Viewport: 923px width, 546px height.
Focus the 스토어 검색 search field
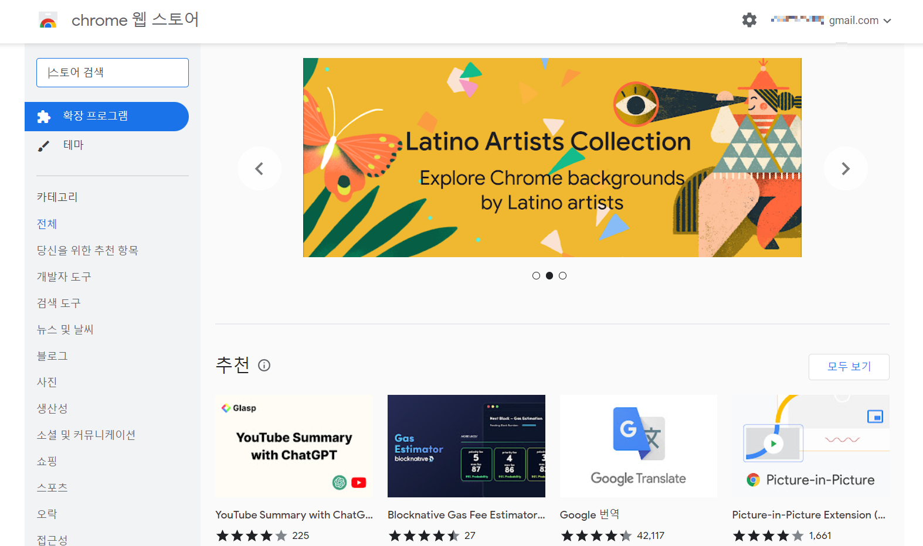(x=113, y=73)
